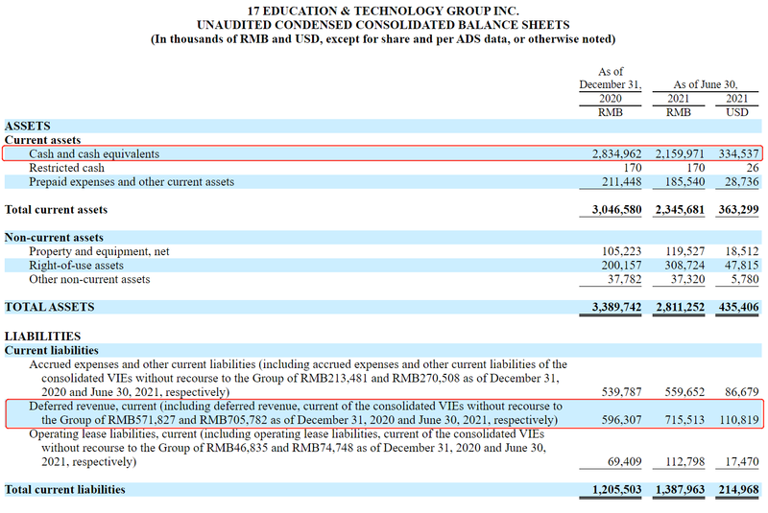768x513 pixels.
Task: Click the title '17 EDUCATION & TECHNOLOGY GROUP INC.'
Action: (383, 11)
